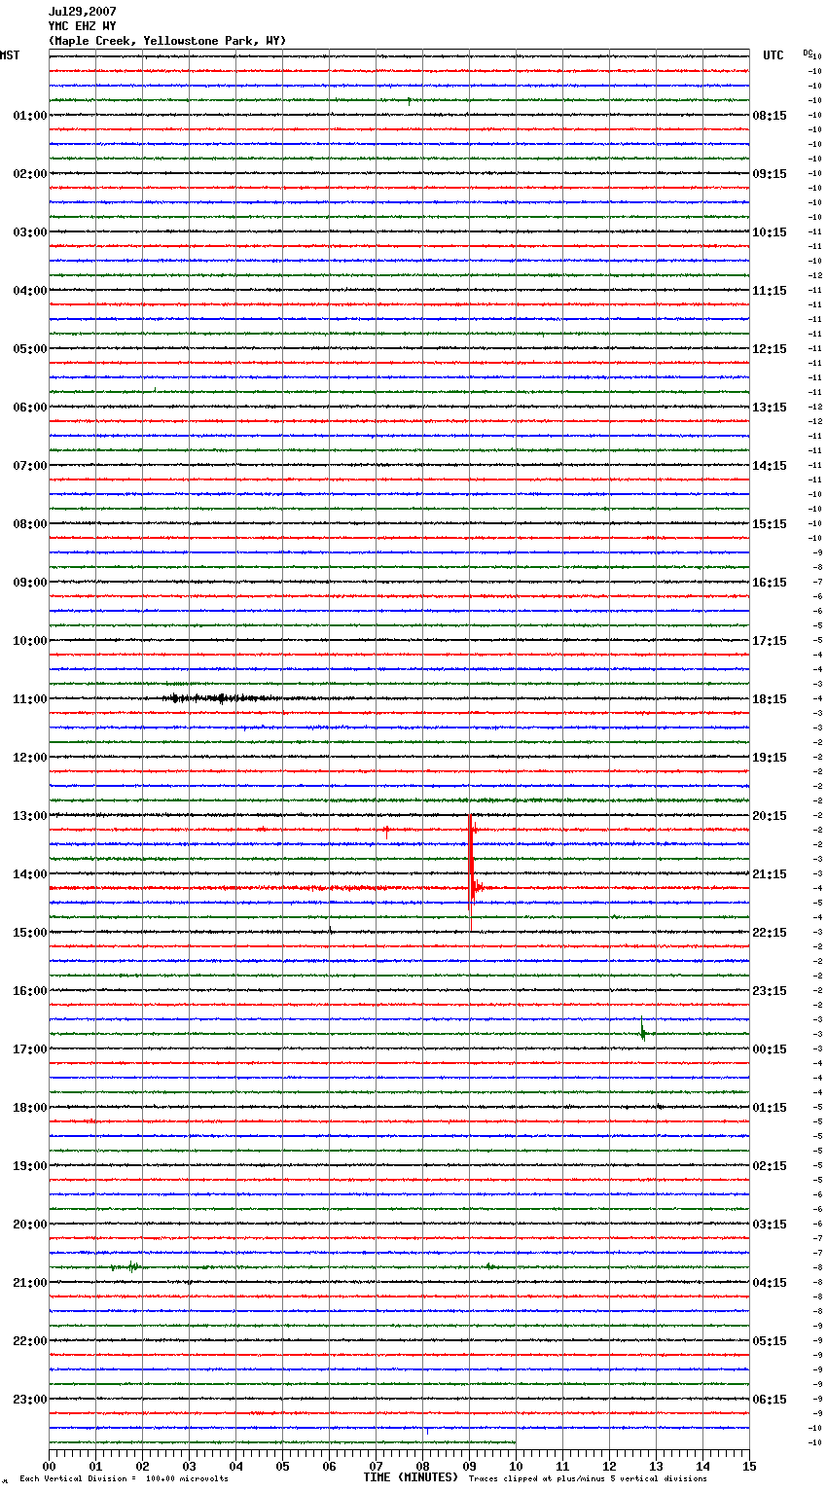Image resolution: width=827 pixels, height=1492 pixels.
Task: Pick the 13:15 UTC time label
Action: click(770, 408)
